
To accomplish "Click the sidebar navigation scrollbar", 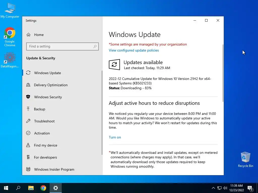I will pyautogui.click(x=102, y=113).
